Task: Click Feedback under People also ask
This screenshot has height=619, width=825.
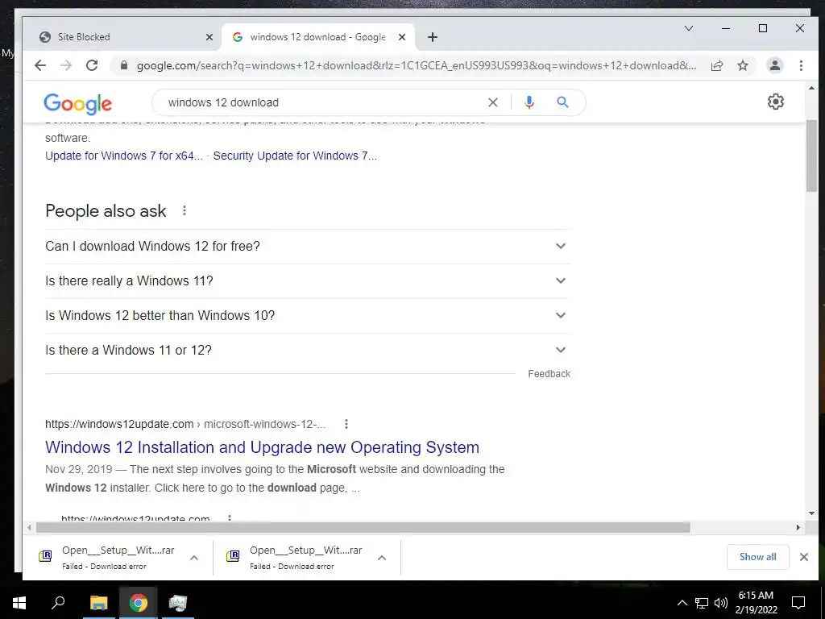Action: [x=549, y=374]
